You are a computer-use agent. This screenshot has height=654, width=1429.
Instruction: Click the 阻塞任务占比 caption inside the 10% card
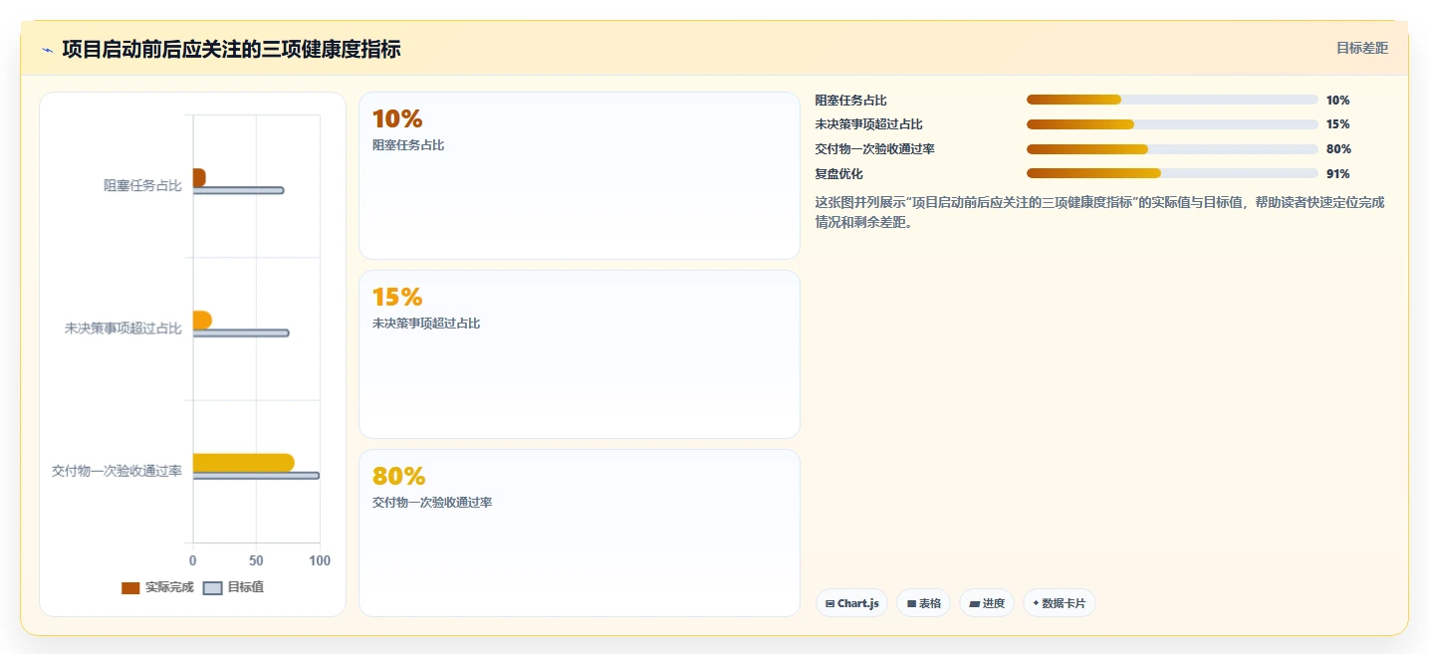click(x=408, y=145)
